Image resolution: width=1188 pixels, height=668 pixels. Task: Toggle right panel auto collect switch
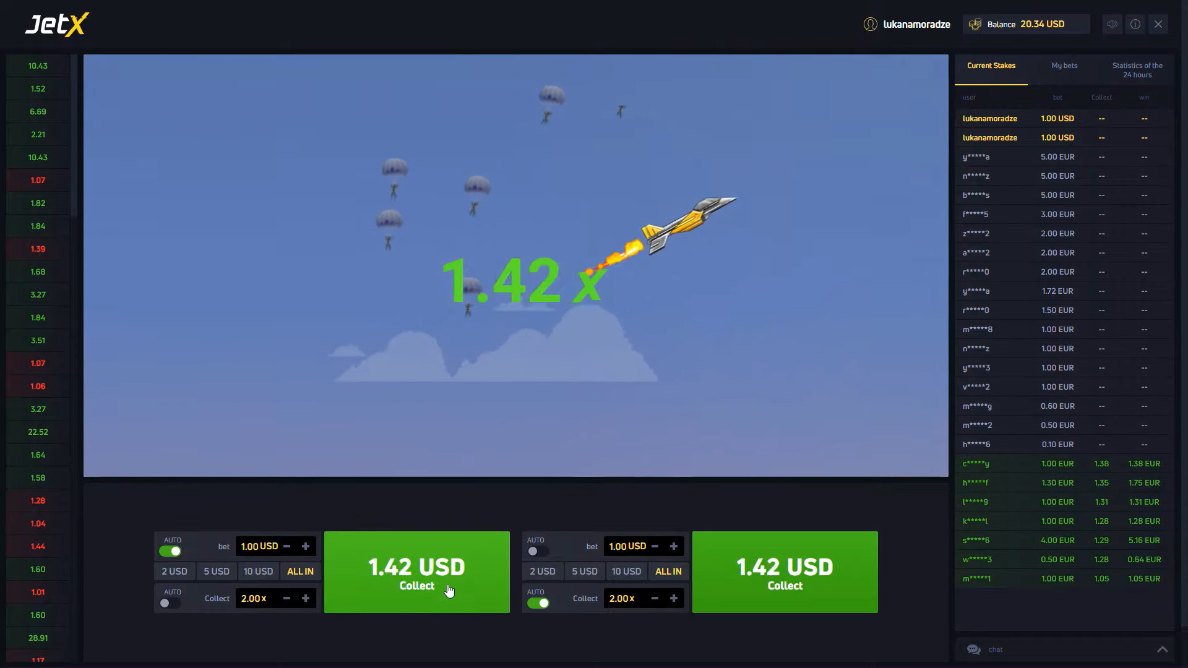[538, 603]
